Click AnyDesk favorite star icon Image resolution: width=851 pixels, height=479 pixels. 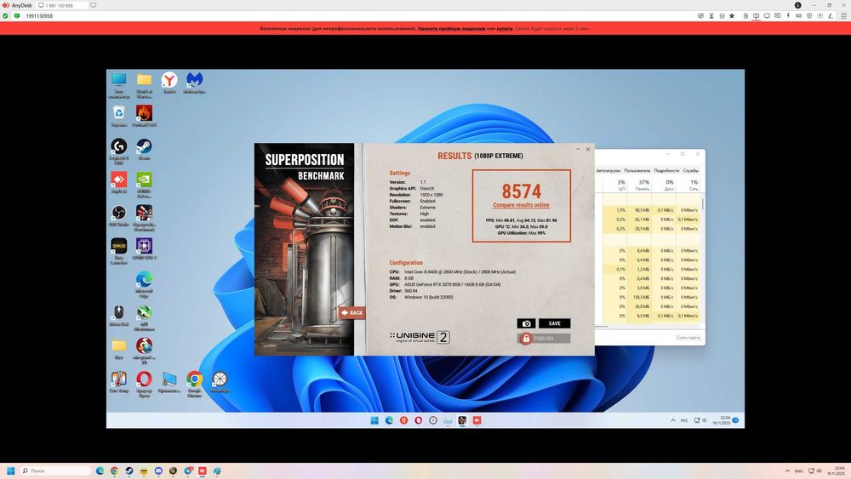point(732,15)
